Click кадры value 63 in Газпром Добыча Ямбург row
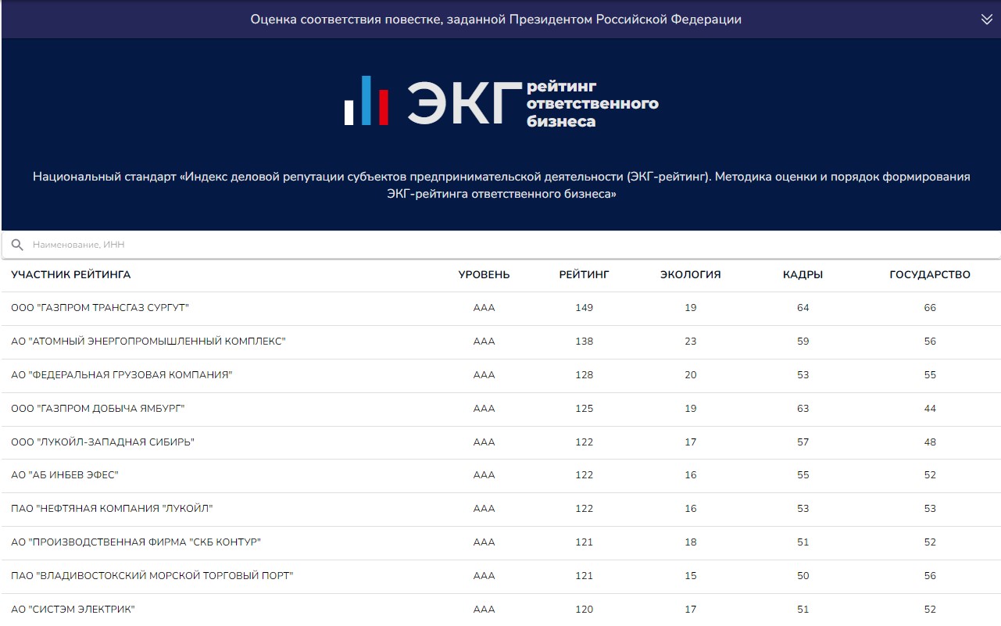The image size is (1001, 626). [803, 409]
